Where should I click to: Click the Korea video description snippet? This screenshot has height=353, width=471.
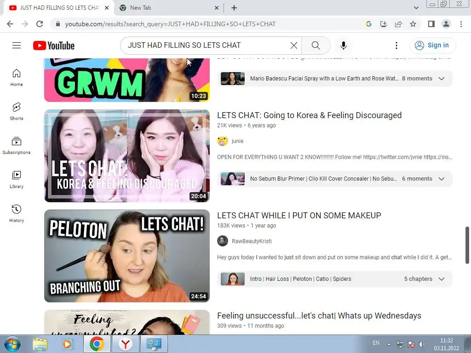tap(335, 157)
